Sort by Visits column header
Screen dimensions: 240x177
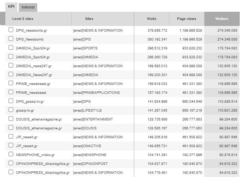click(x=151, y=19)
